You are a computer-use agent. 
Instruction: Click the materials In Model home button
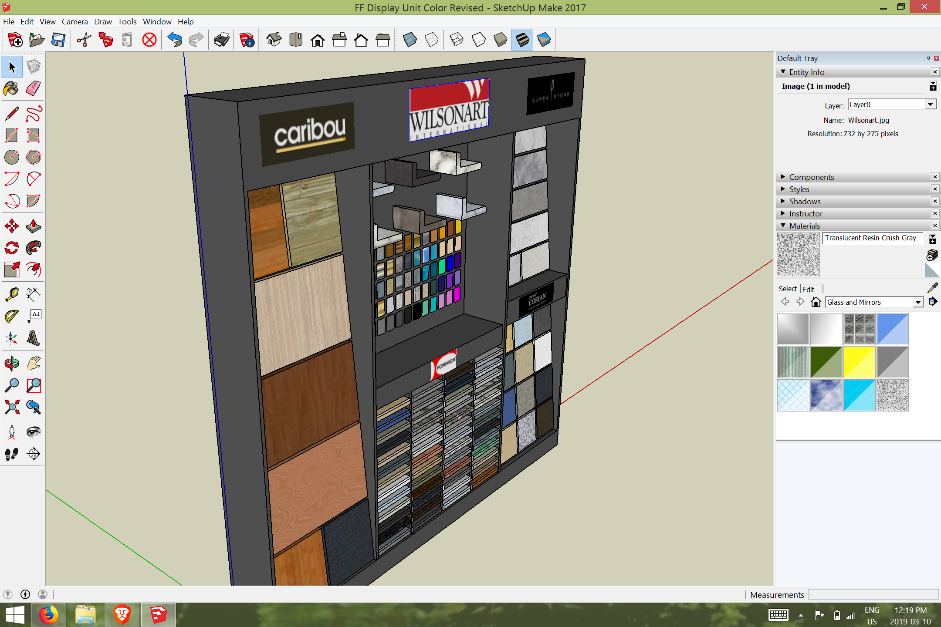[x=816, y=302]
